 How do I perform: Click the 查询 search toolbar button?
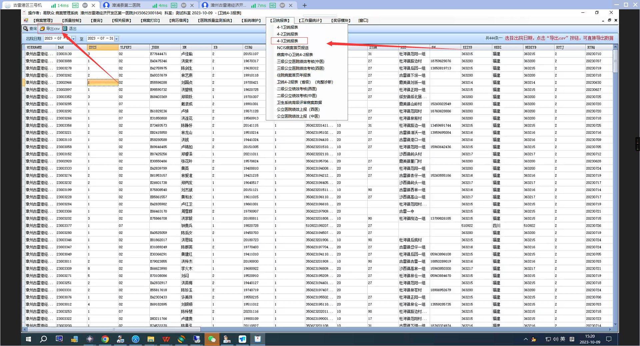(30, 29)
